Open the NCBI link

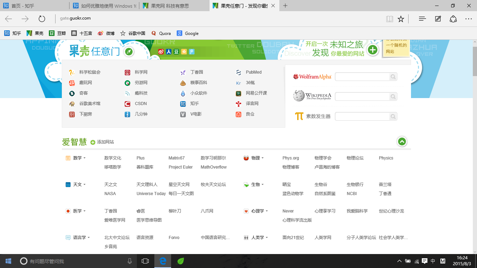click(x=352, y=194)
